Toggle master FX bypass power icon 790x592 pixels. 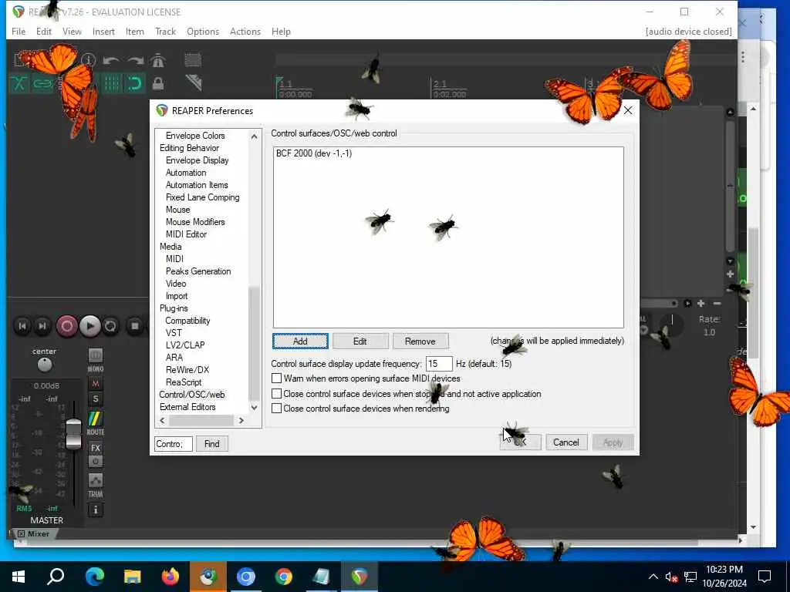pos(95,461)
